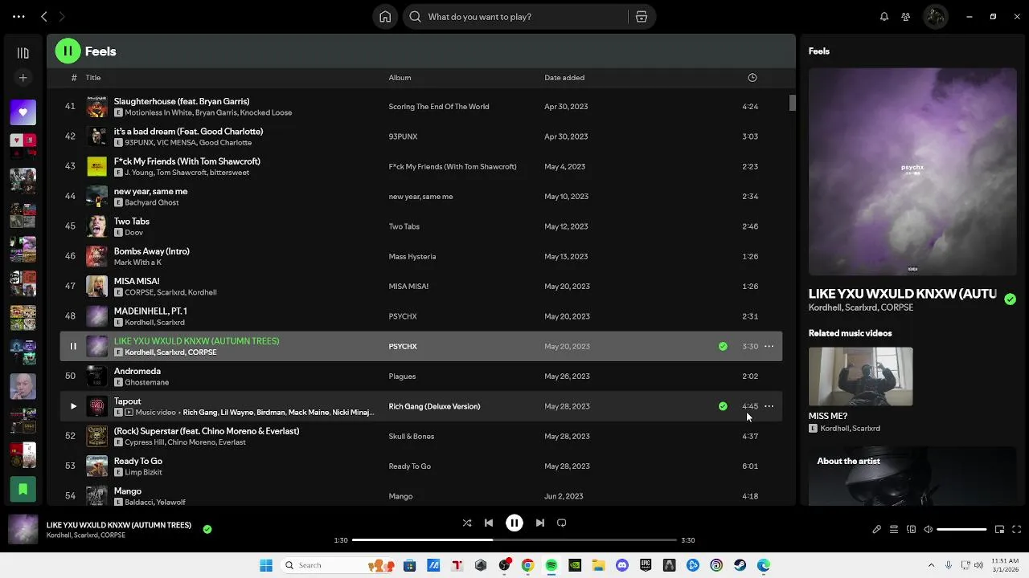The height and width of the screenshot is (578, 1029).
Task: Skip to the previous track
Action: pos(489,523)
